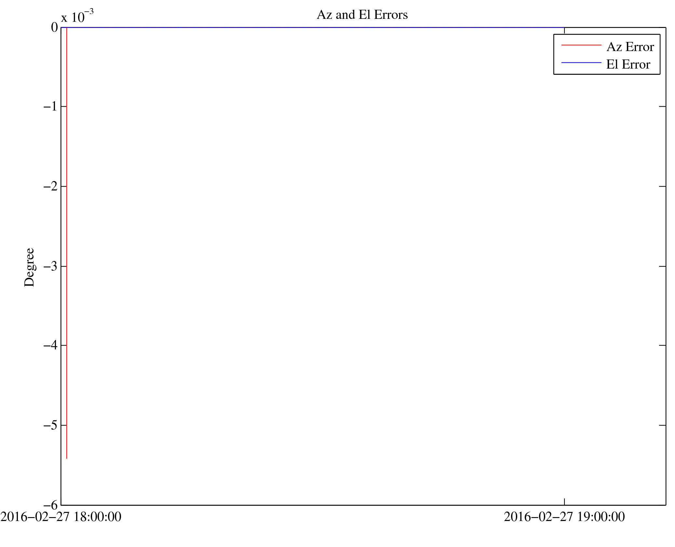Click the blue line sample in legend
Screen dimensions: 675x547
pyautogui.click(x=581, y=62)
